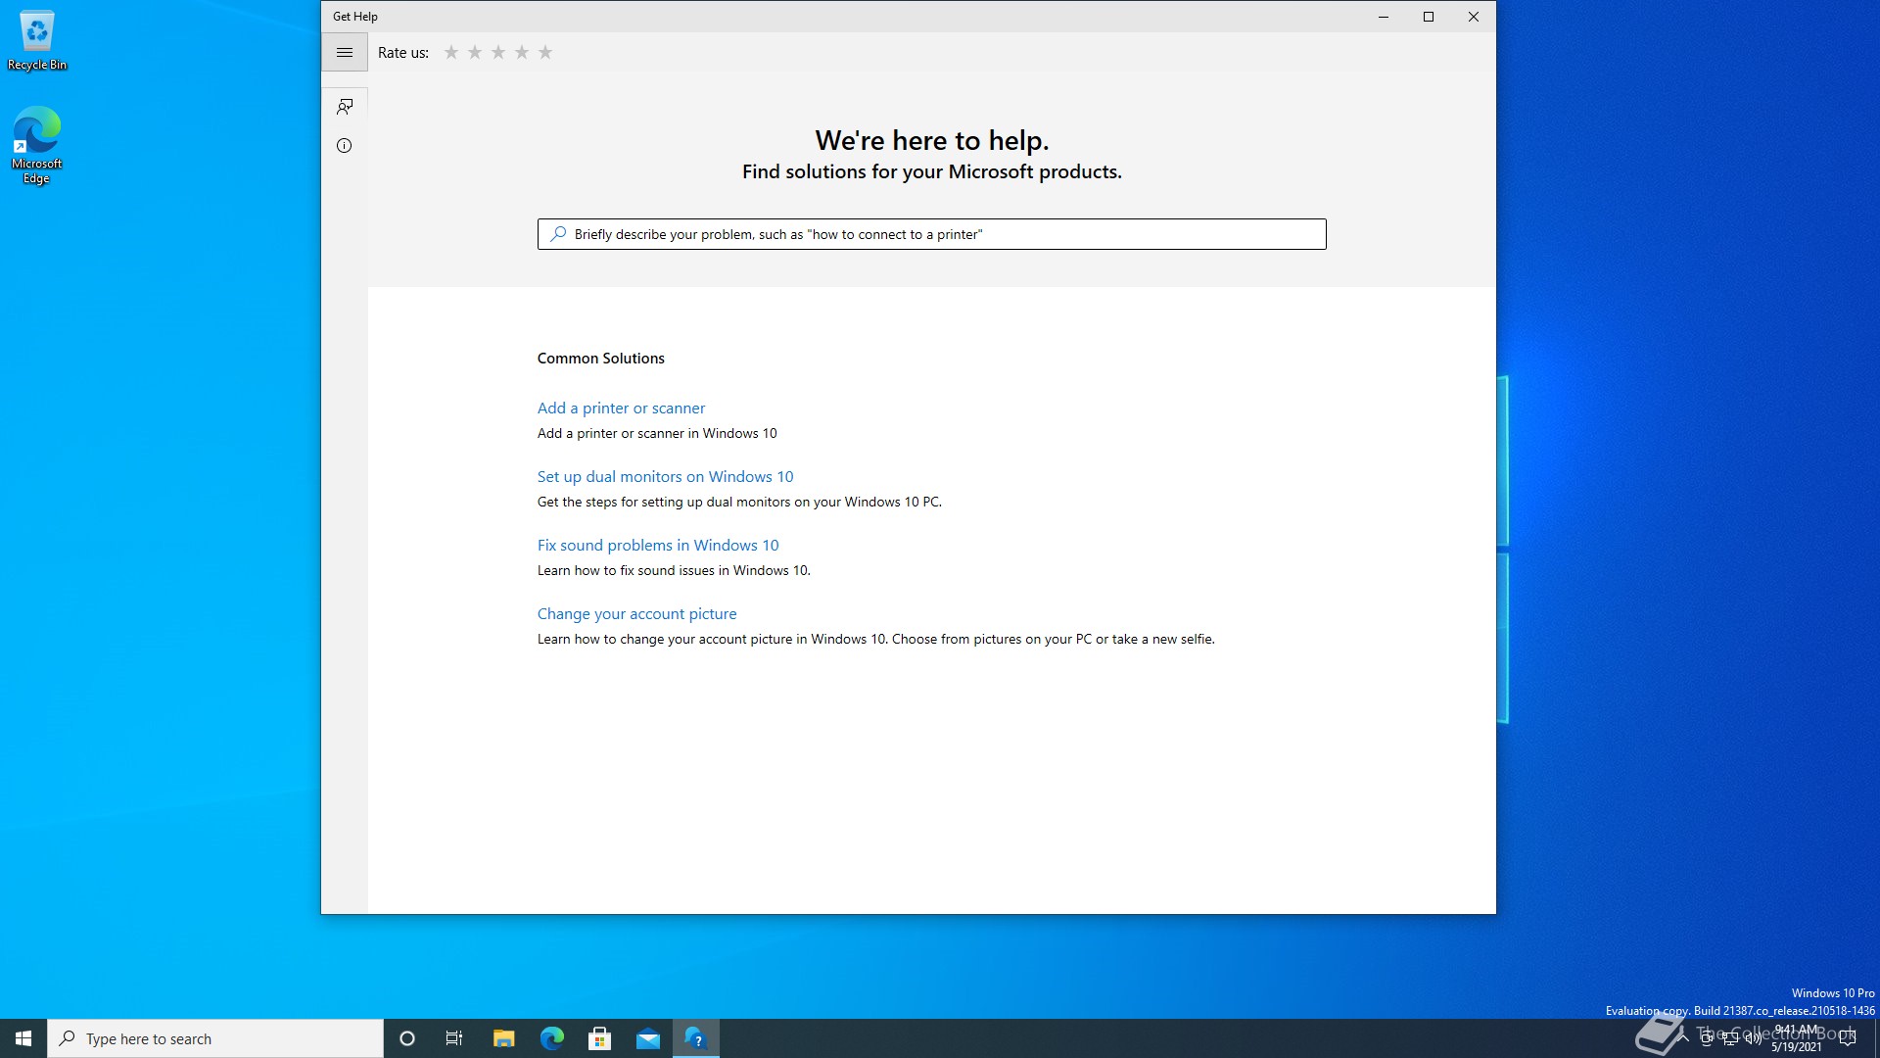Click the contact support sidebar icon
Screen dimensions: 1880x1058
coord(345,106)
